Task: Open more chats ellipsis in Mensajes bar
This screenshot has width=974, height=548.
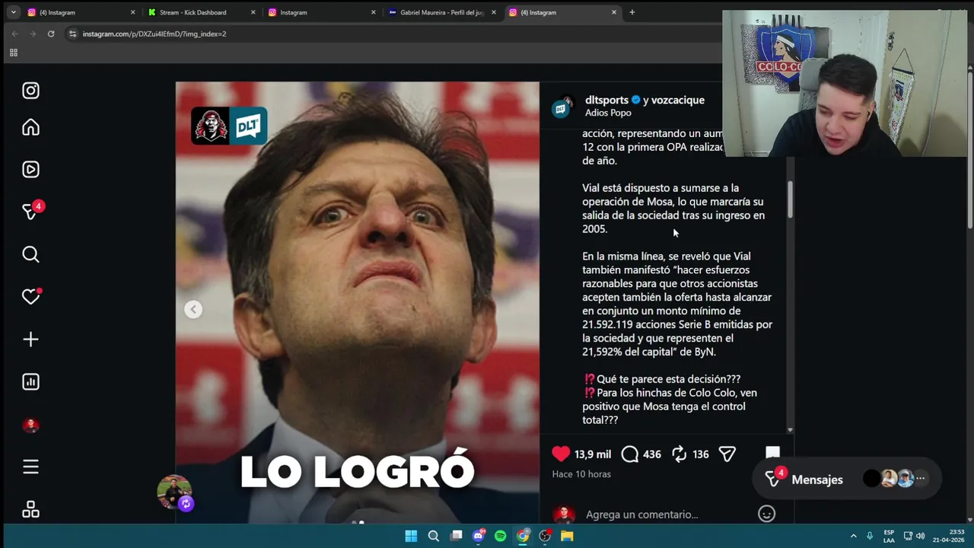Action: tap(920, 479)
